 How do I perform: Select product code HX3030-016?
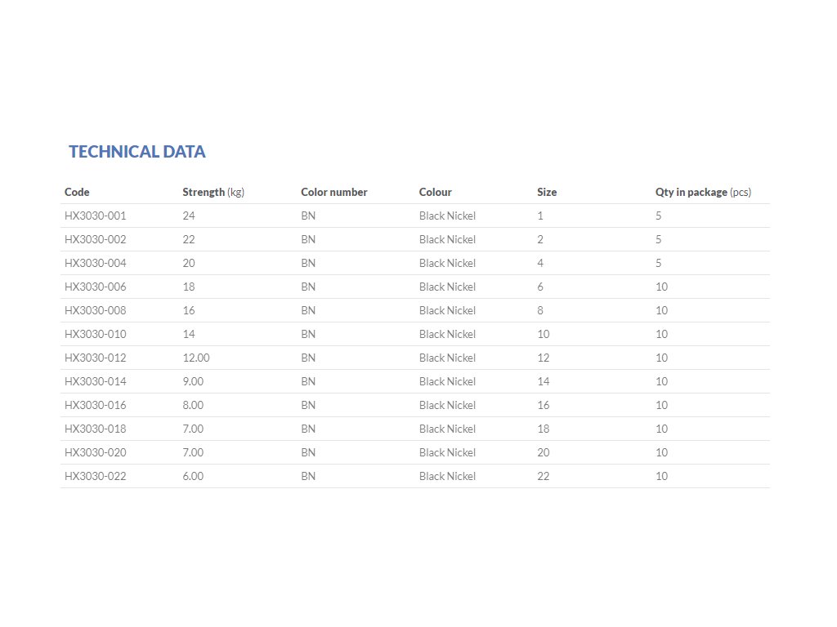[95, 406]
